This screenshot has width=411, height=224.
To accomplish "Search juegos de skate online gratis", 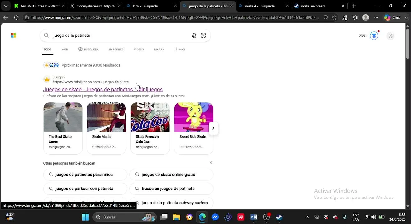I will tap(171, 175).
